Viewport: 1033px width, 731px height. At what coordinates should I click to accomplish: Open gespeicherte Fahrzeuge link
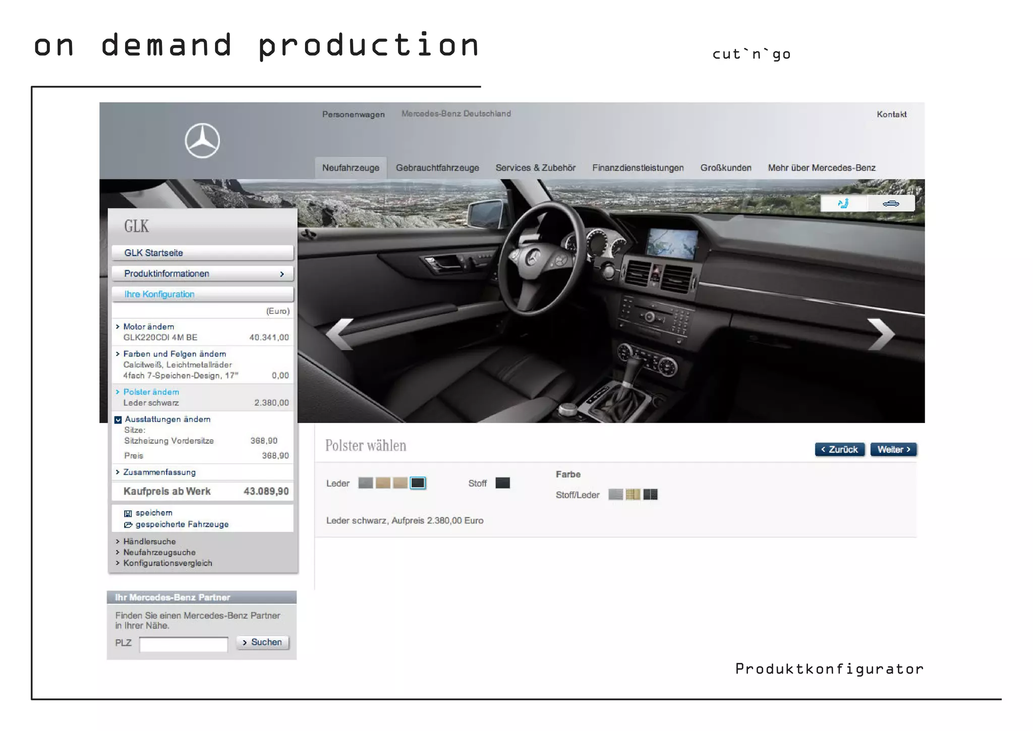tap(182, 525)
